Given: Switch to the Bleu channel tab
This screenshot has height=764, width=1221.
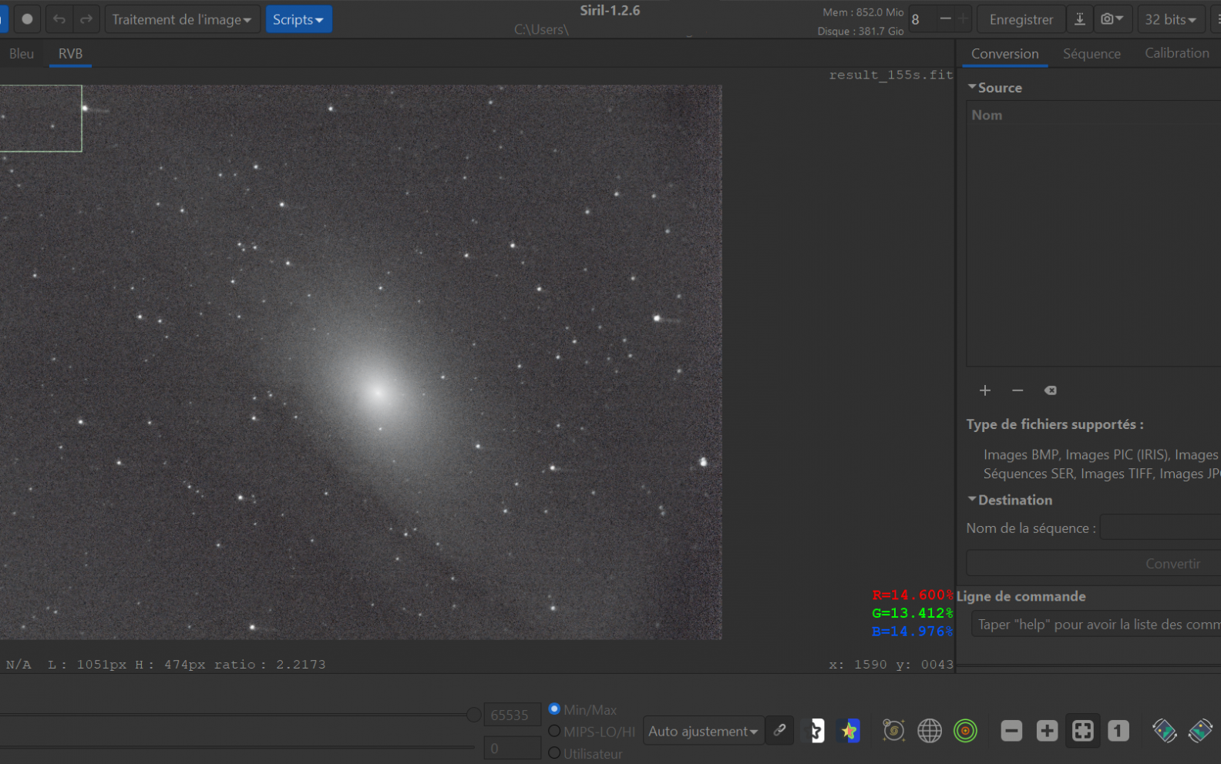Looking at the screenshot, I should (x=22, y=54).
